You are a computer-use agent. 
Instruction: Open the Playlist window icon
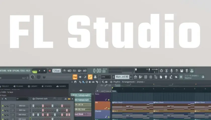[135, 77]
